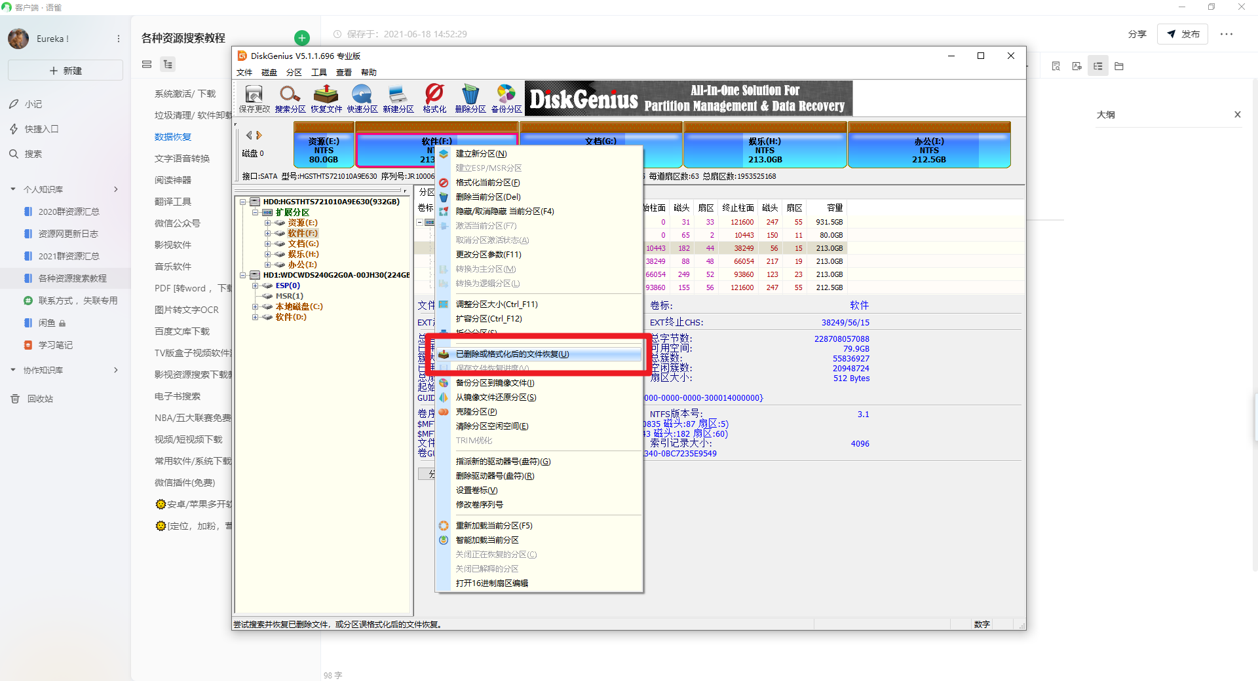The image size is (1258, 681).
Task: Toggle the outline panel icon in toolbar
Action: pyautogui.click(x=1098, y=66)
